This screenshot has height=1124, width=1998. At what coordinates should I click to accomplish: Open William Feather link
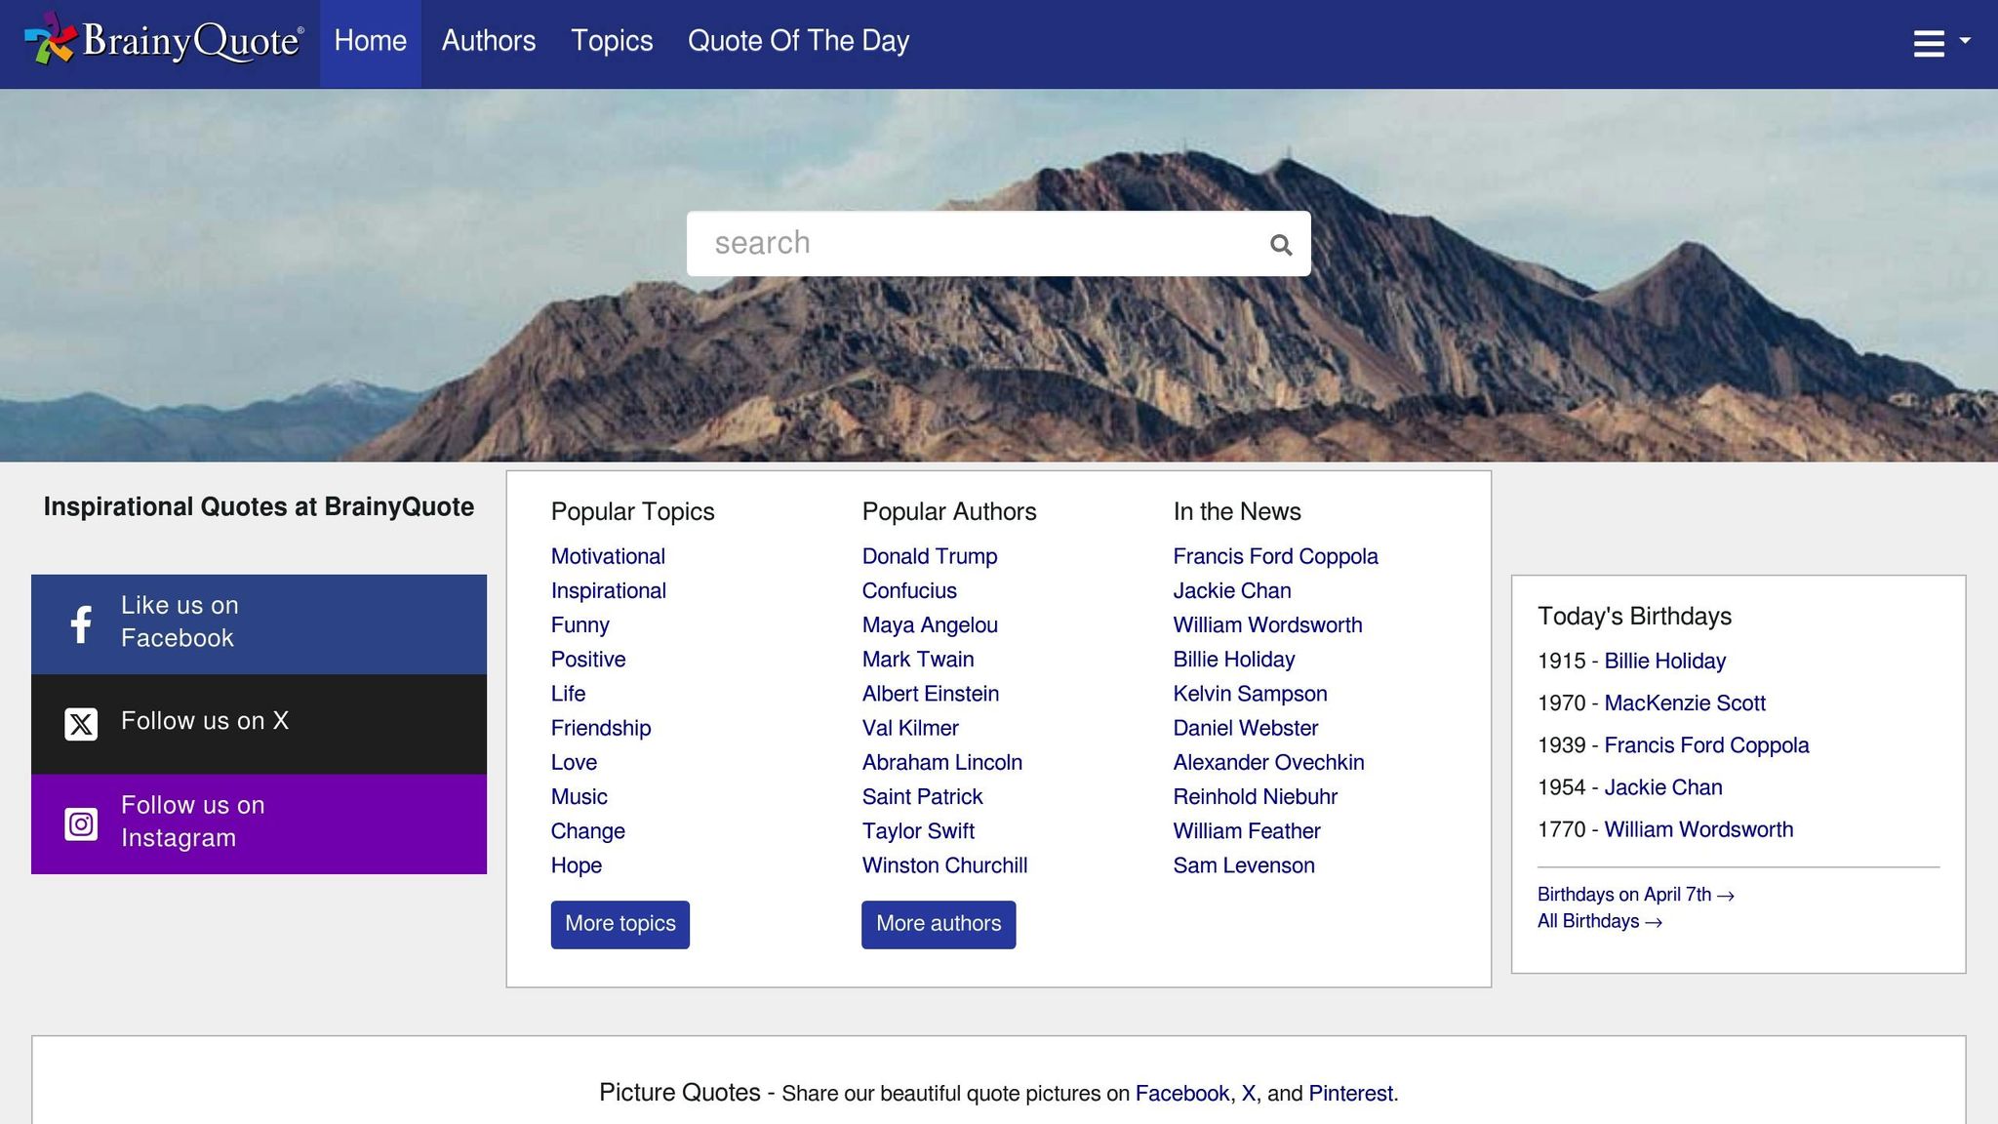coord(1247,830)
